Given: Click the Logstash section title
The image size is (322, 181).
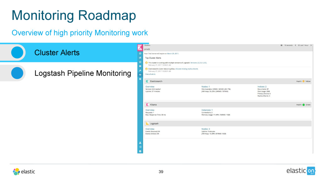Looking at the screenshot, I should (x=154, y=123).
